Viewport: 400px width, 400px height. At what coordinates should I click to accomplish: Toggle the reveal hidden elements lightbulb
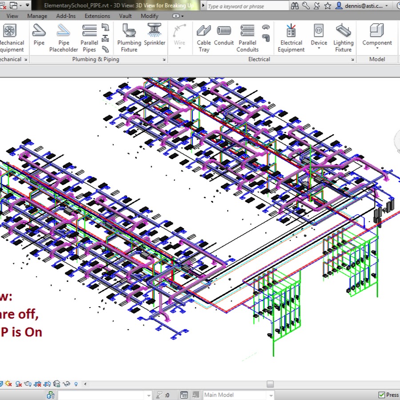[x=76, y=384]
